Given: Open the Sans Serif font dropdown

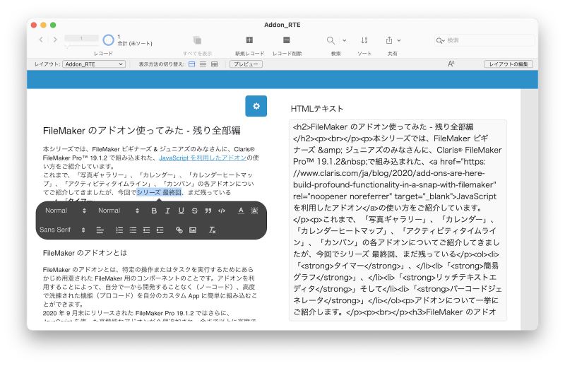Looking at the screenshot, I should (x=62, y=230).
